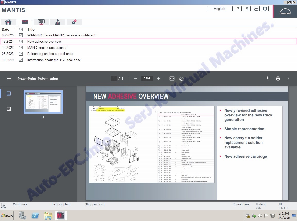The height and width of the screenshot is (221, 297).
Task: Click the LEXCOM logo in status bar
Action: click(4, 206)
